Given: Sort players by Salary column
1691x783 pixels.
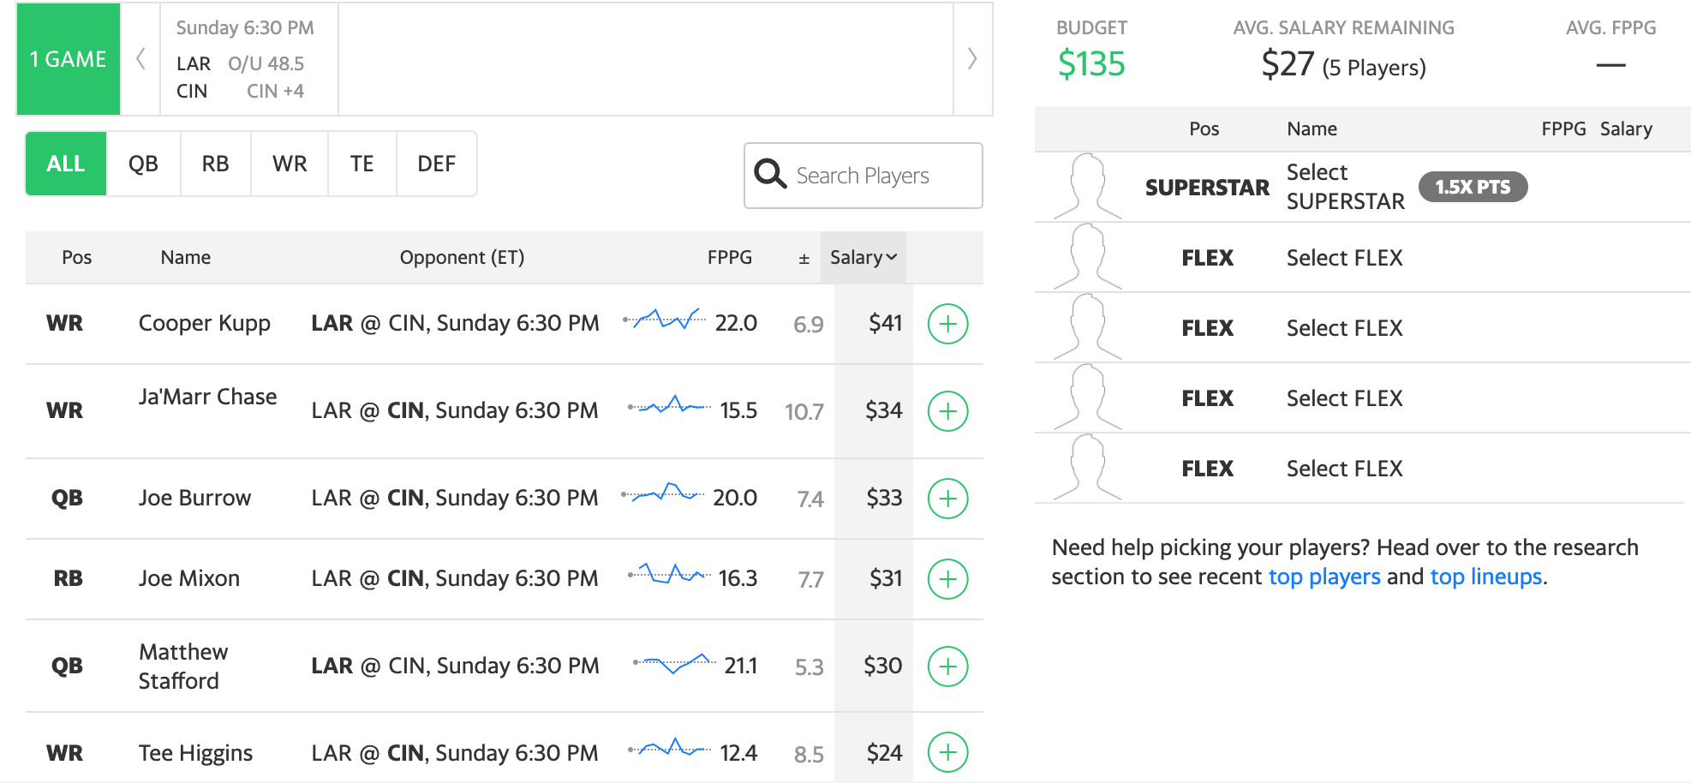Looking at the screenshot, I should pyautogui.click(x=863, y=258).
